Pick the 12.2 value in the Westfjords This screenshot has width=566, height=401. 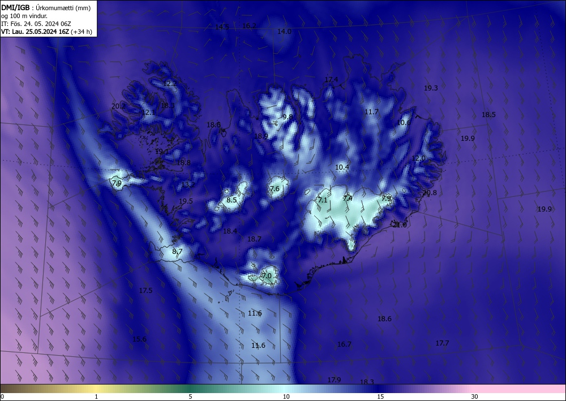point(170,84)
